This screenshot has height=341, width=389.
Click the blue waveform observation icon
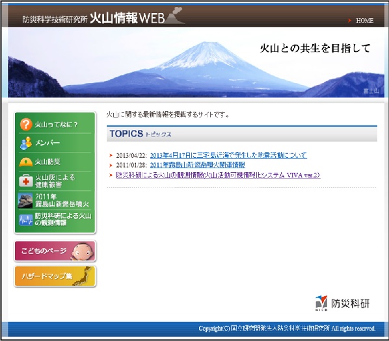click(x=26, y=220)
